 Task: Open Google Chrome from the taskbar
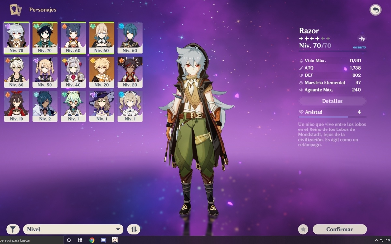click(92, 240)
